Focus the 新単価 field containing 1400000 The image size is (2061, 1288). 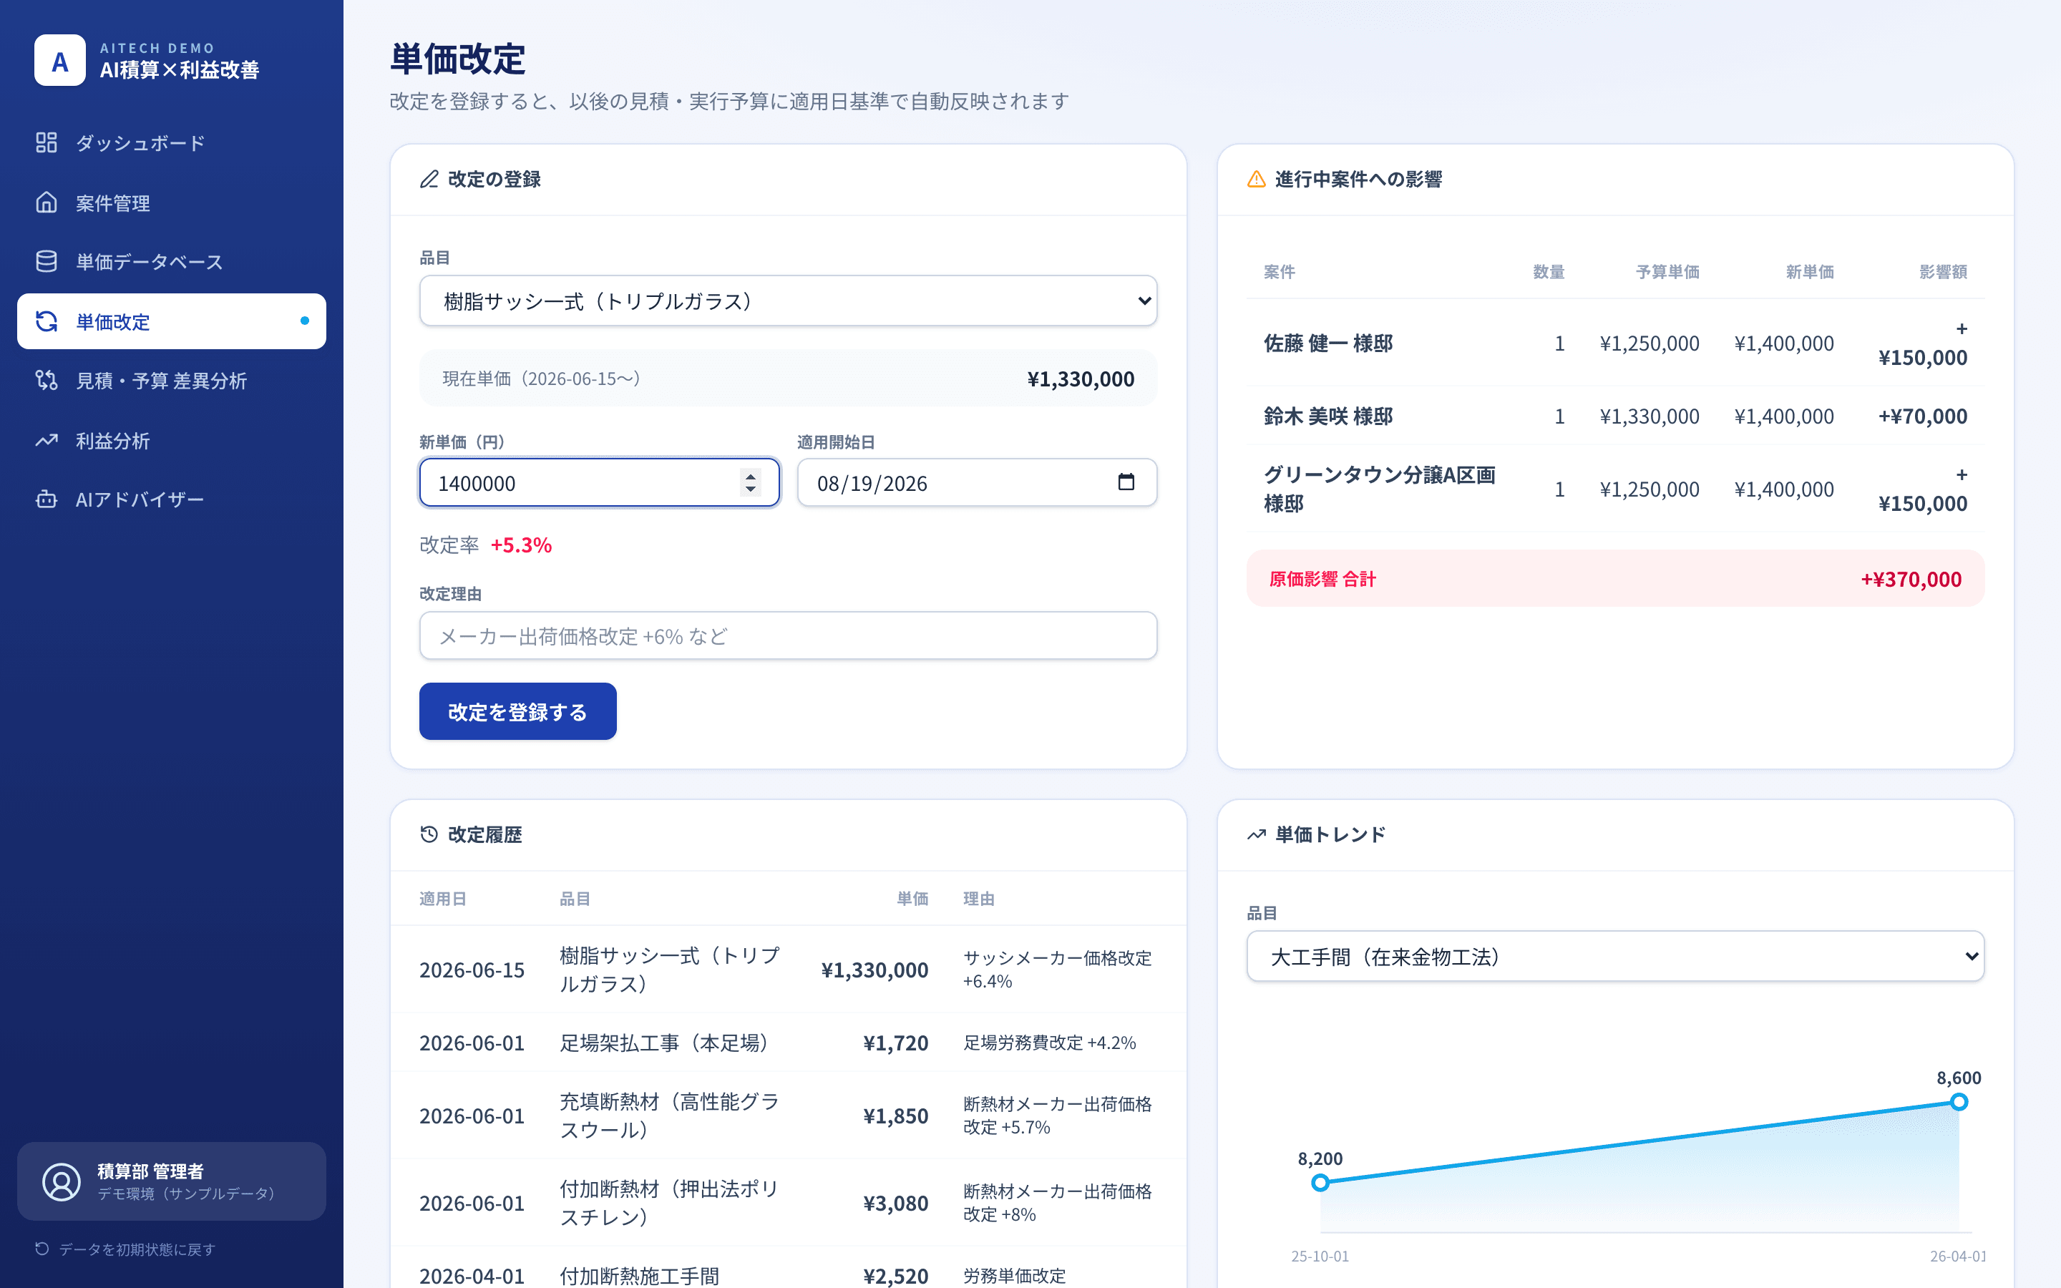point(599,483)
